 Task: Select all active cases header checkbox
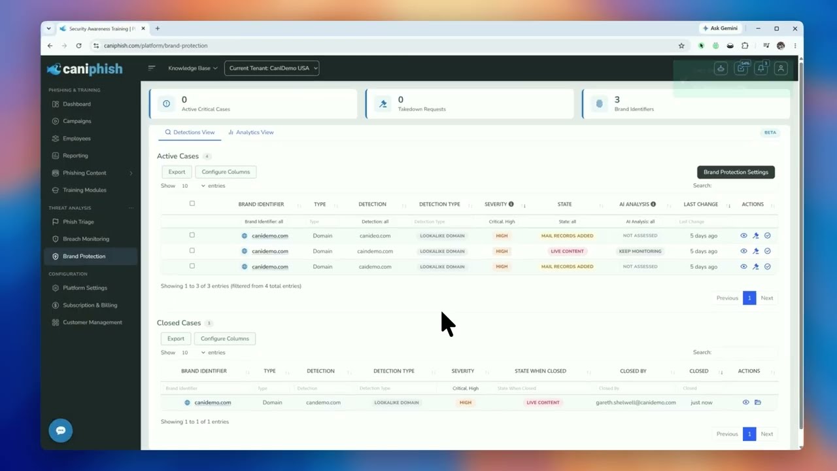pos(192,203)
